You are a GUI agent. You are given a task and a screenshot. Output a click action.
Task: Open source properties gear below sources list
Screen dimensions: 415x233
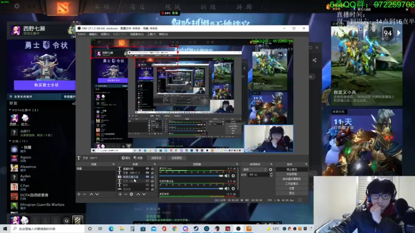[x=132, y=194]
